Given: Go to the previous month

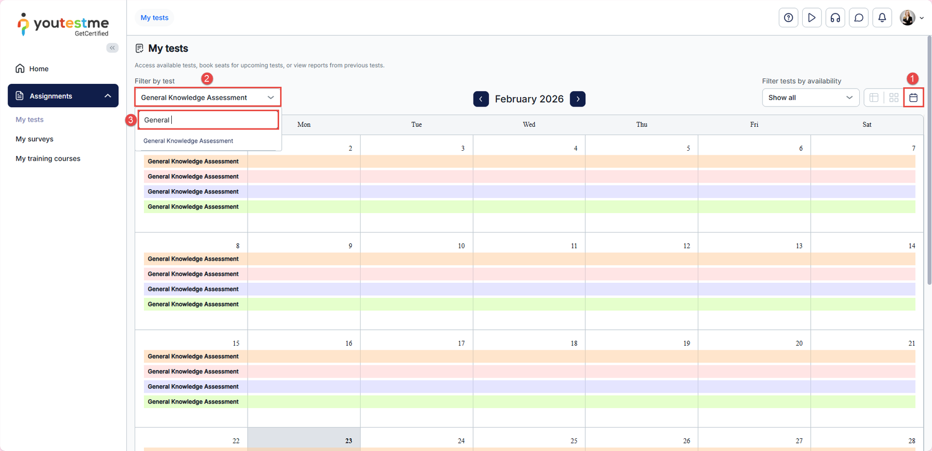Looking at the screenshot, I should click(x=481, y=99).
